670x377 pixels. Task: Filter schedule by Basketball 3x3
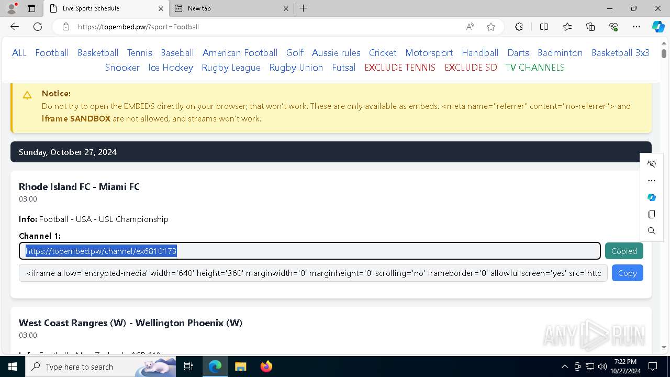click(621, 53)
